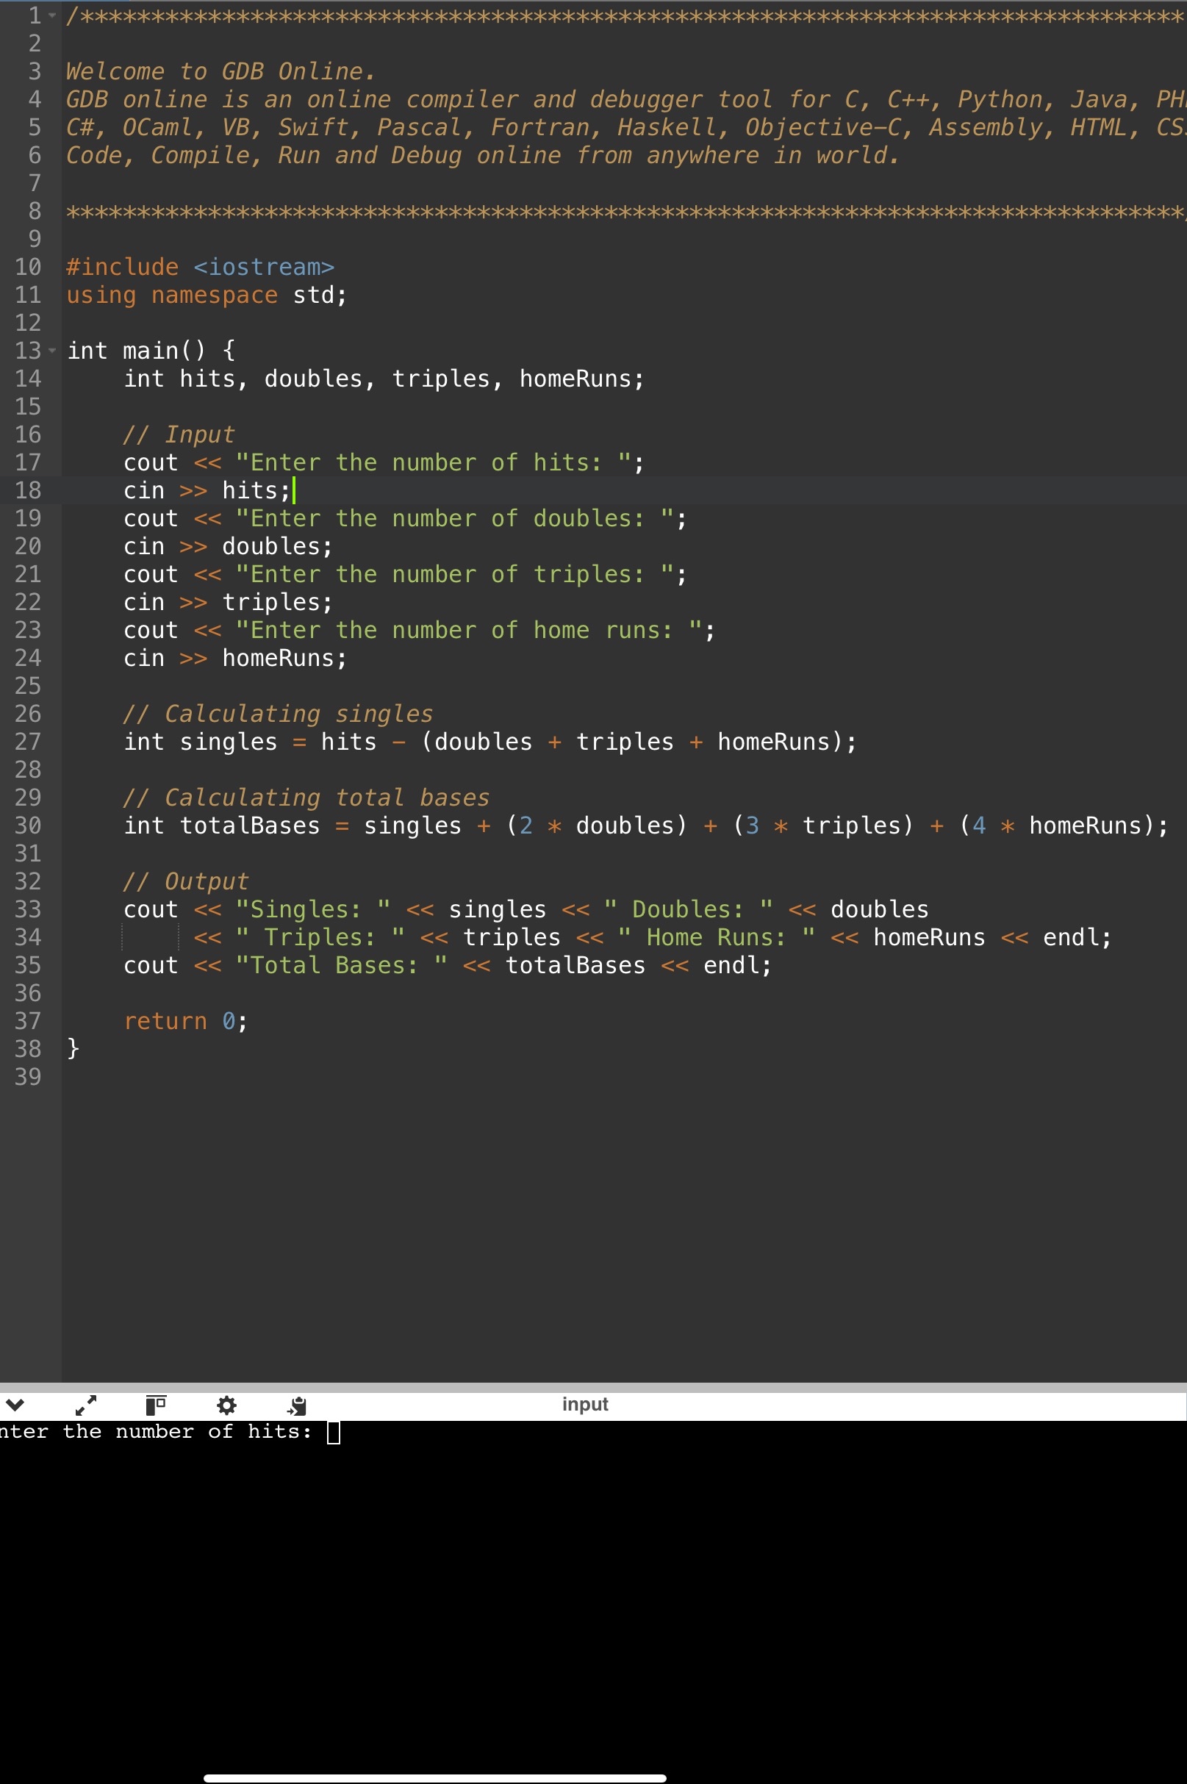
Task: Collapse the header comment block at line 1
Action: click(x=51, y=14)
